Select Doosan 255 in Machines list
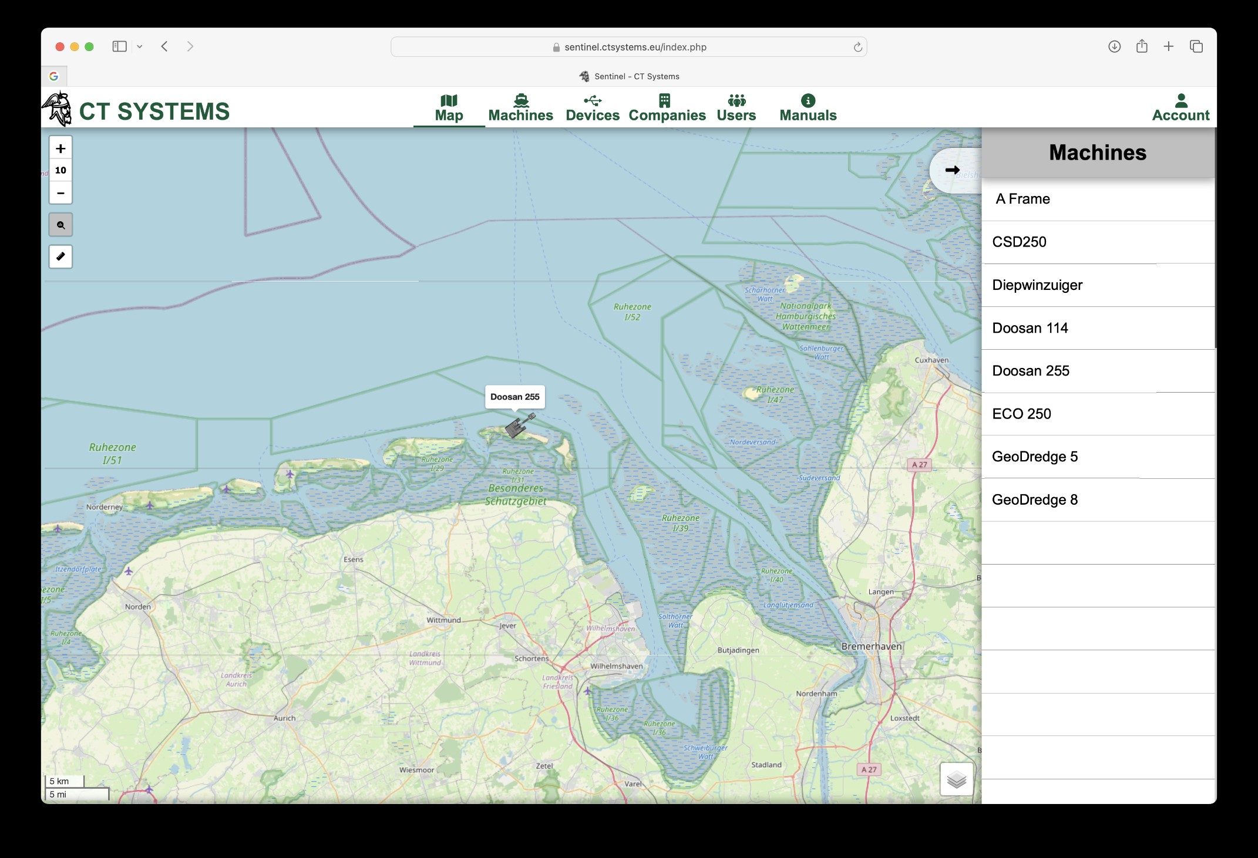 pyautogui.click(x=1098, y=371)
